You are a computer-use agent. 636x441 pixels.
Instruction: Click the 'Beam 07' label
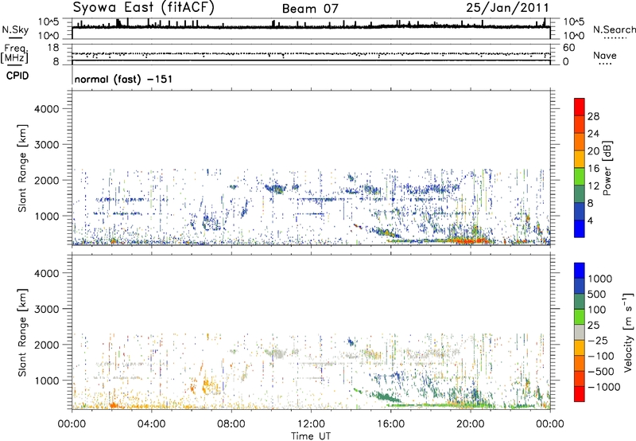coord(310,9)
